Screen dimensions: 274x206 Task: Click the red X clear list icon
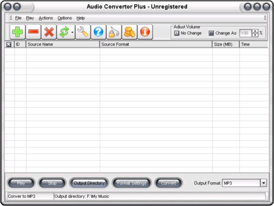click(x=49, y=32)
